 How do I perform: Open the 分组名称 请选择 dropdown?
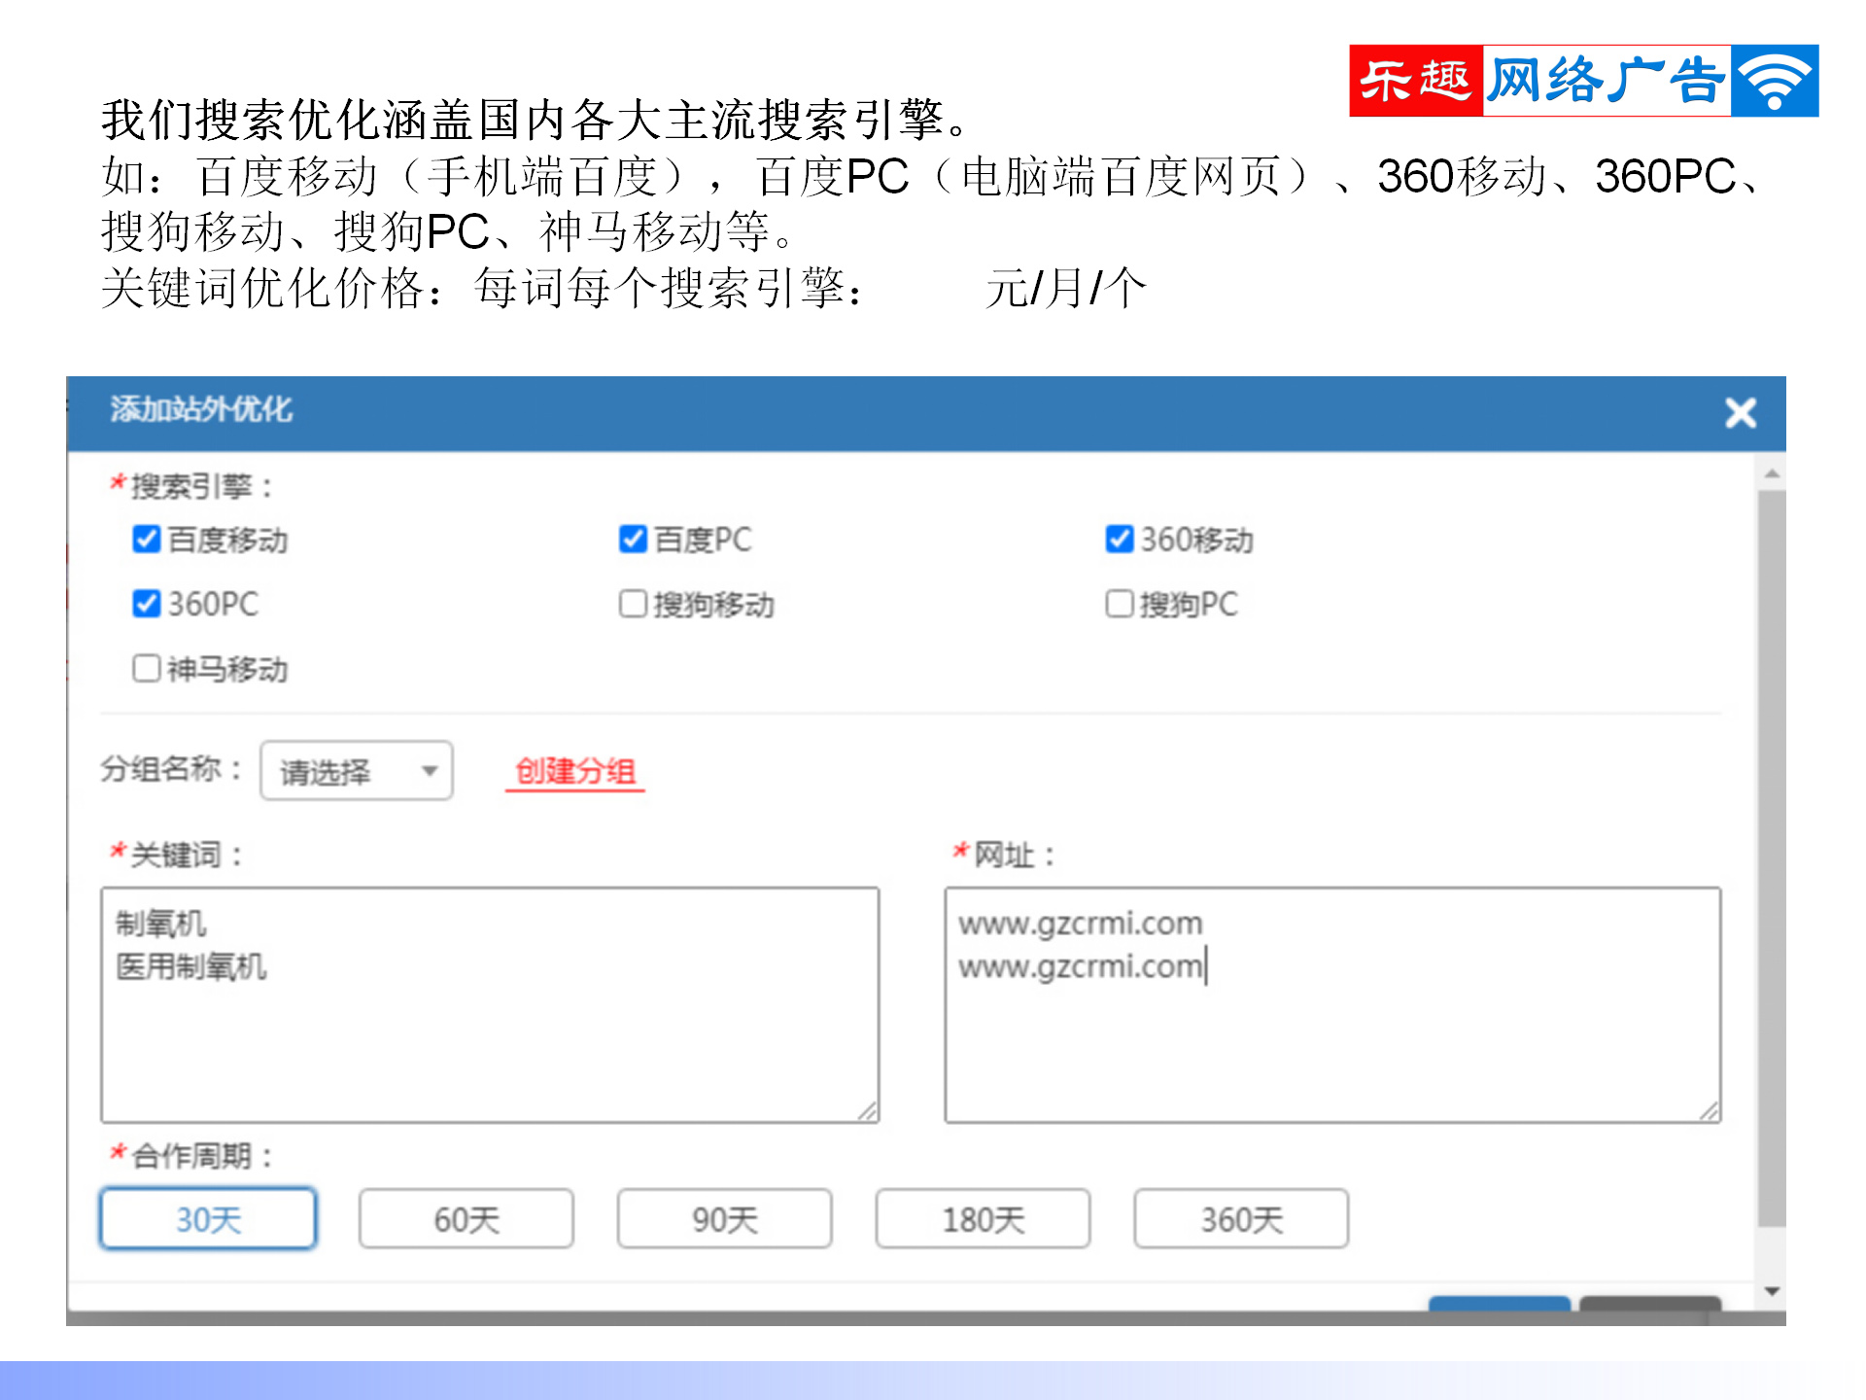(x=357, y=771)
